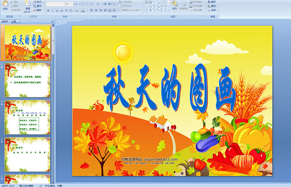Select the rectangle shape in shapes gallery
Viewport: 291px width, 187px height.
161,2
